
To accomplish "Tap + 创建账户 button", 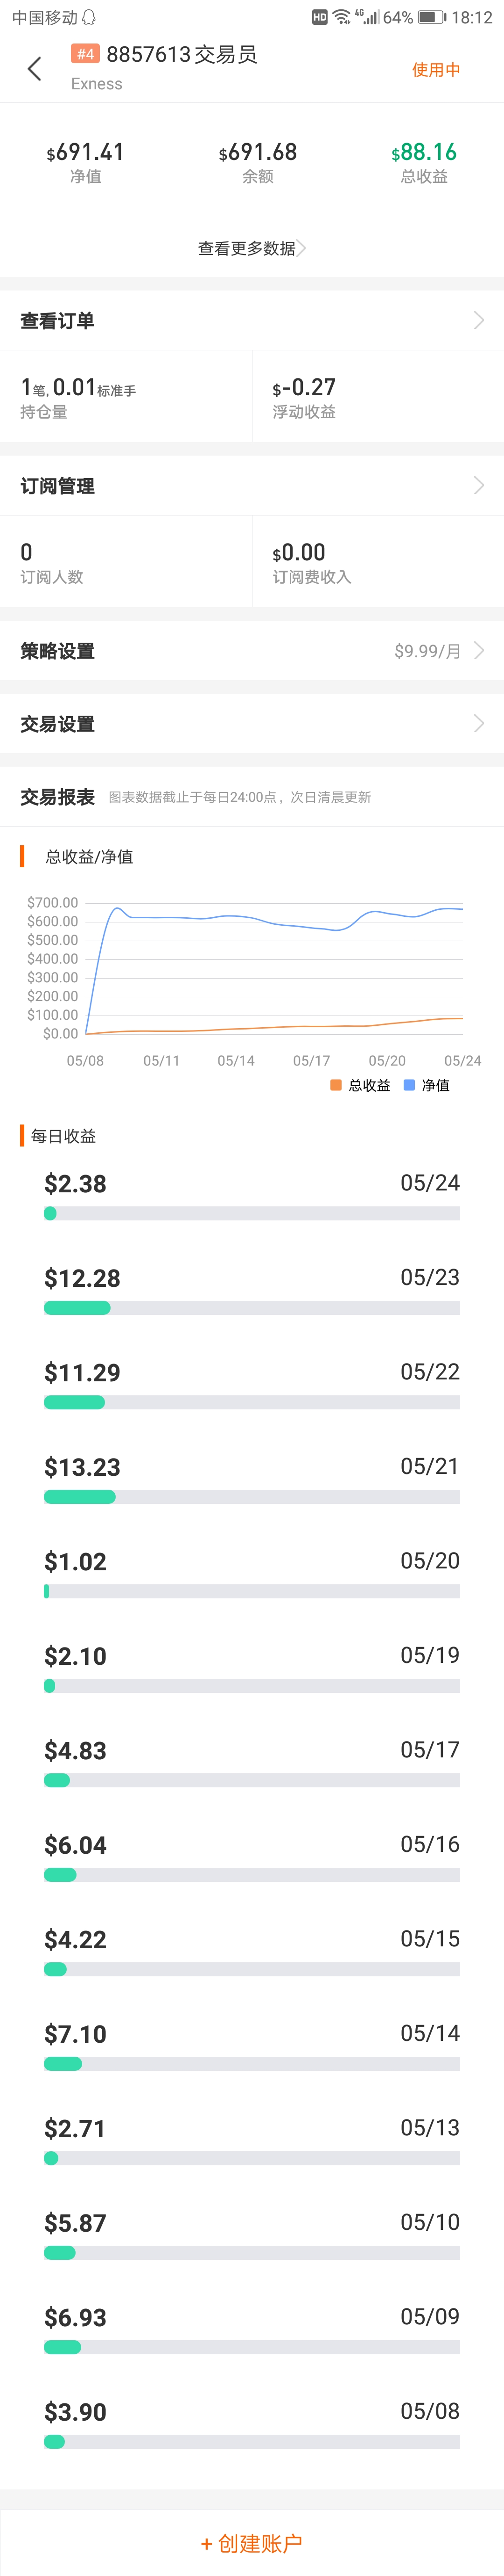I will (x=252, y=2542).
